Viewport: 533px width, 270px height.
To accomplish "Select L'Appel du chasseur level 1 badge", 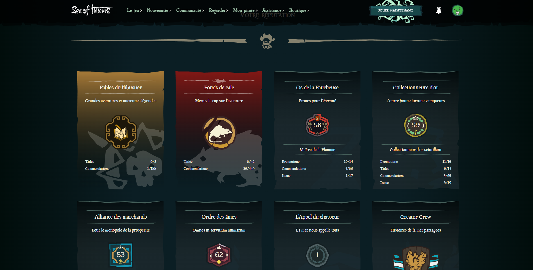I will point(317,255).
